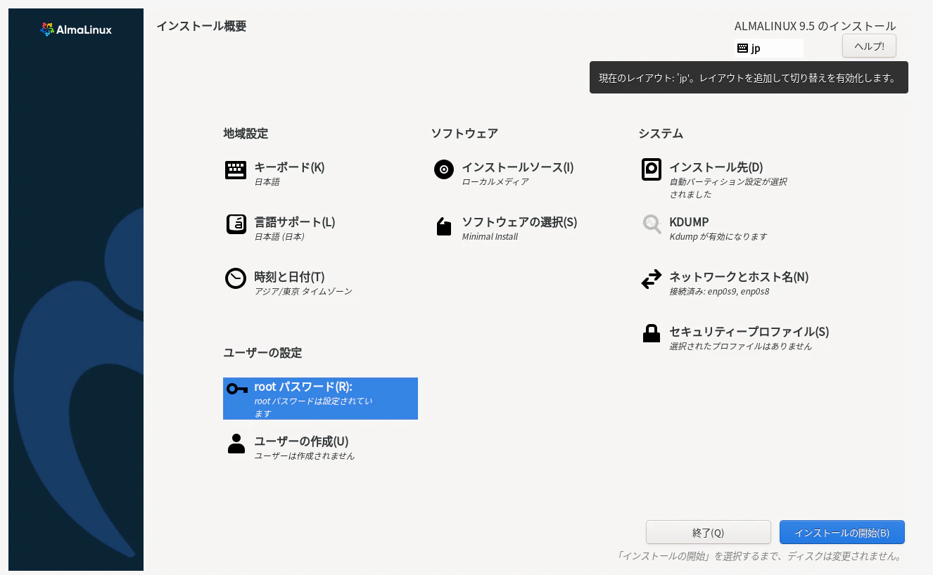Screen dimensions: 933x575
Task: Click the KDUMP magnifier icon
Action: [652, 224]
